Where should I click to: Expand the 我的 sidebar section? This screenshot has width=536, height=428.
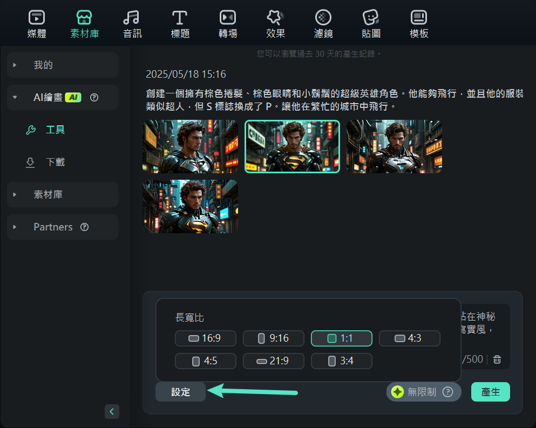point(63,65)
